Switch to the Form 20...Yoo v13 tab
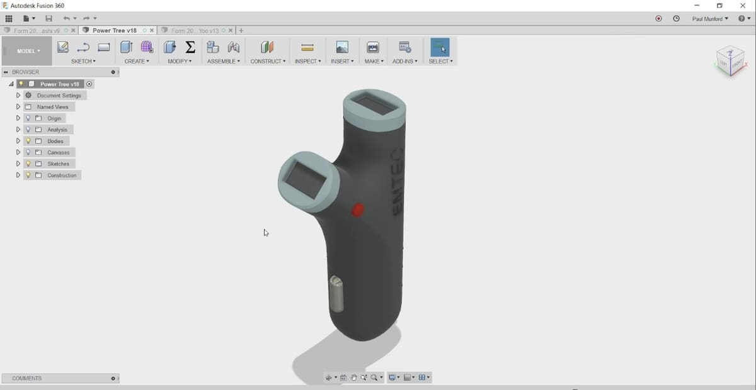 tap(195, 30)
